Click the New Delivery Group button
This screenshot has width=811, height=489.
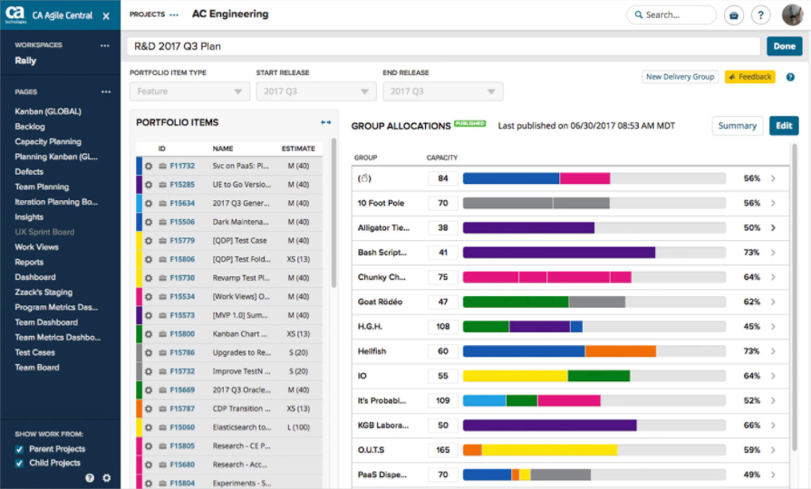(x=680, y=77)
